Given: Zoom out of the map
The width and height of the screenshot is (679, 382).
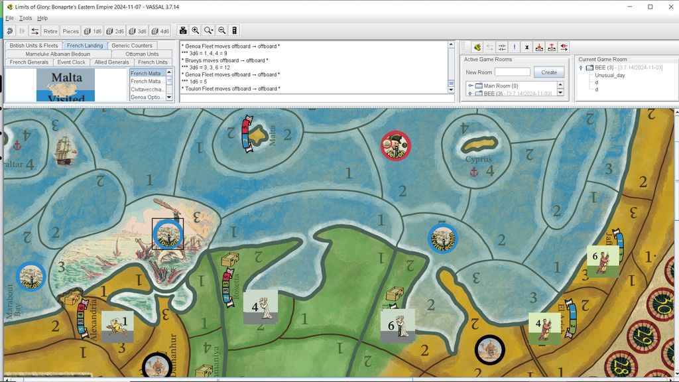Looking at the screenshot, I should [221, 31].
